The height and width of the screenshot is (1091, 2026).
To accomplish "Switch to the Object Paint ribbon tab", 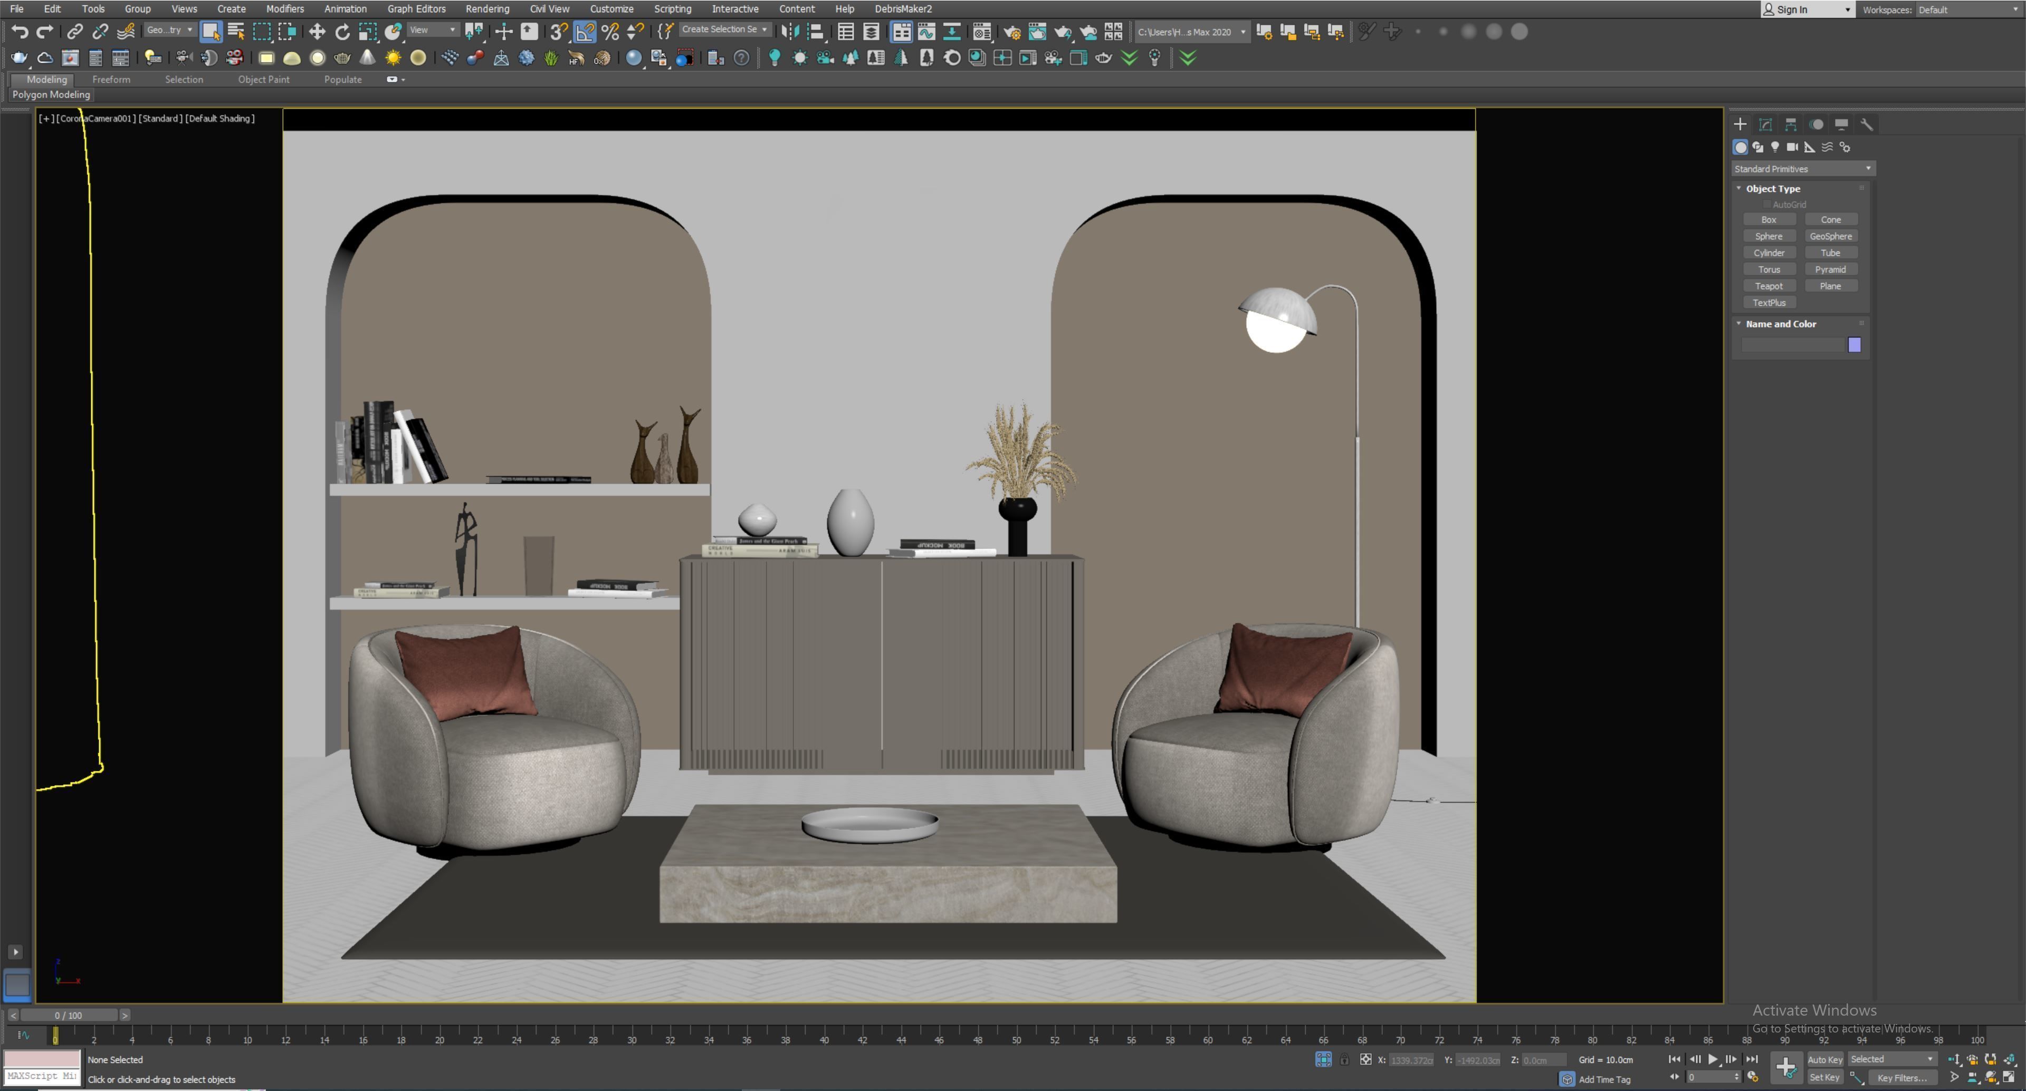I will (x=263, y=80).
